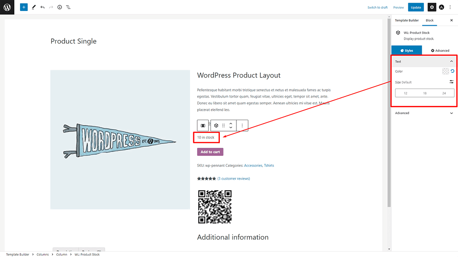Undo the last change
The width and height of the screenshot is (458, 257).
pyautogui.click(x=42, y=7)
